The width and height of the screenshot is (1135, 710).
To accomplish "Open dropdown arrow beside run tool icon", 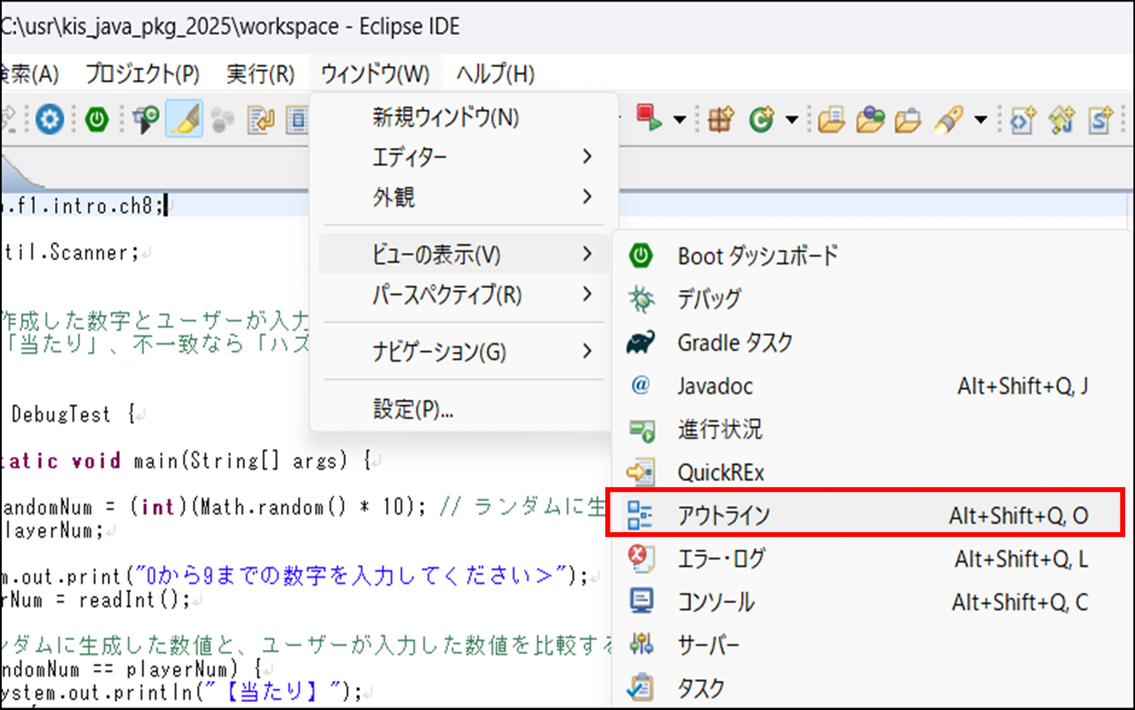I will tap(679, 119).
